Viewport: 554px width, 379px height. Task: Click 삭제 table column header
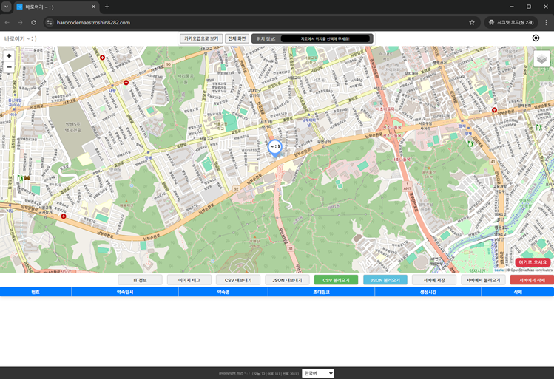(x=518, y=292)
